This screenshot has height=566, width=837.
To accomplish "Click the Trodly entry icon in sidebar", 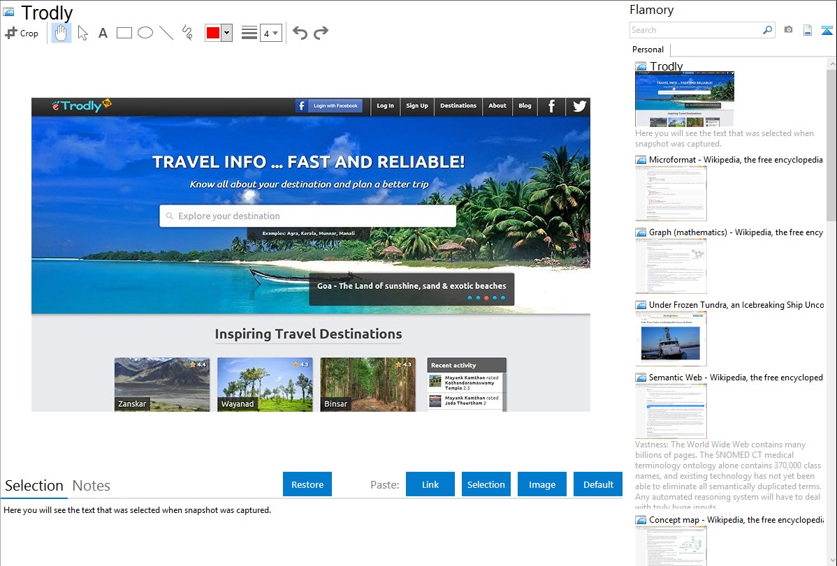I will point(641,67).
